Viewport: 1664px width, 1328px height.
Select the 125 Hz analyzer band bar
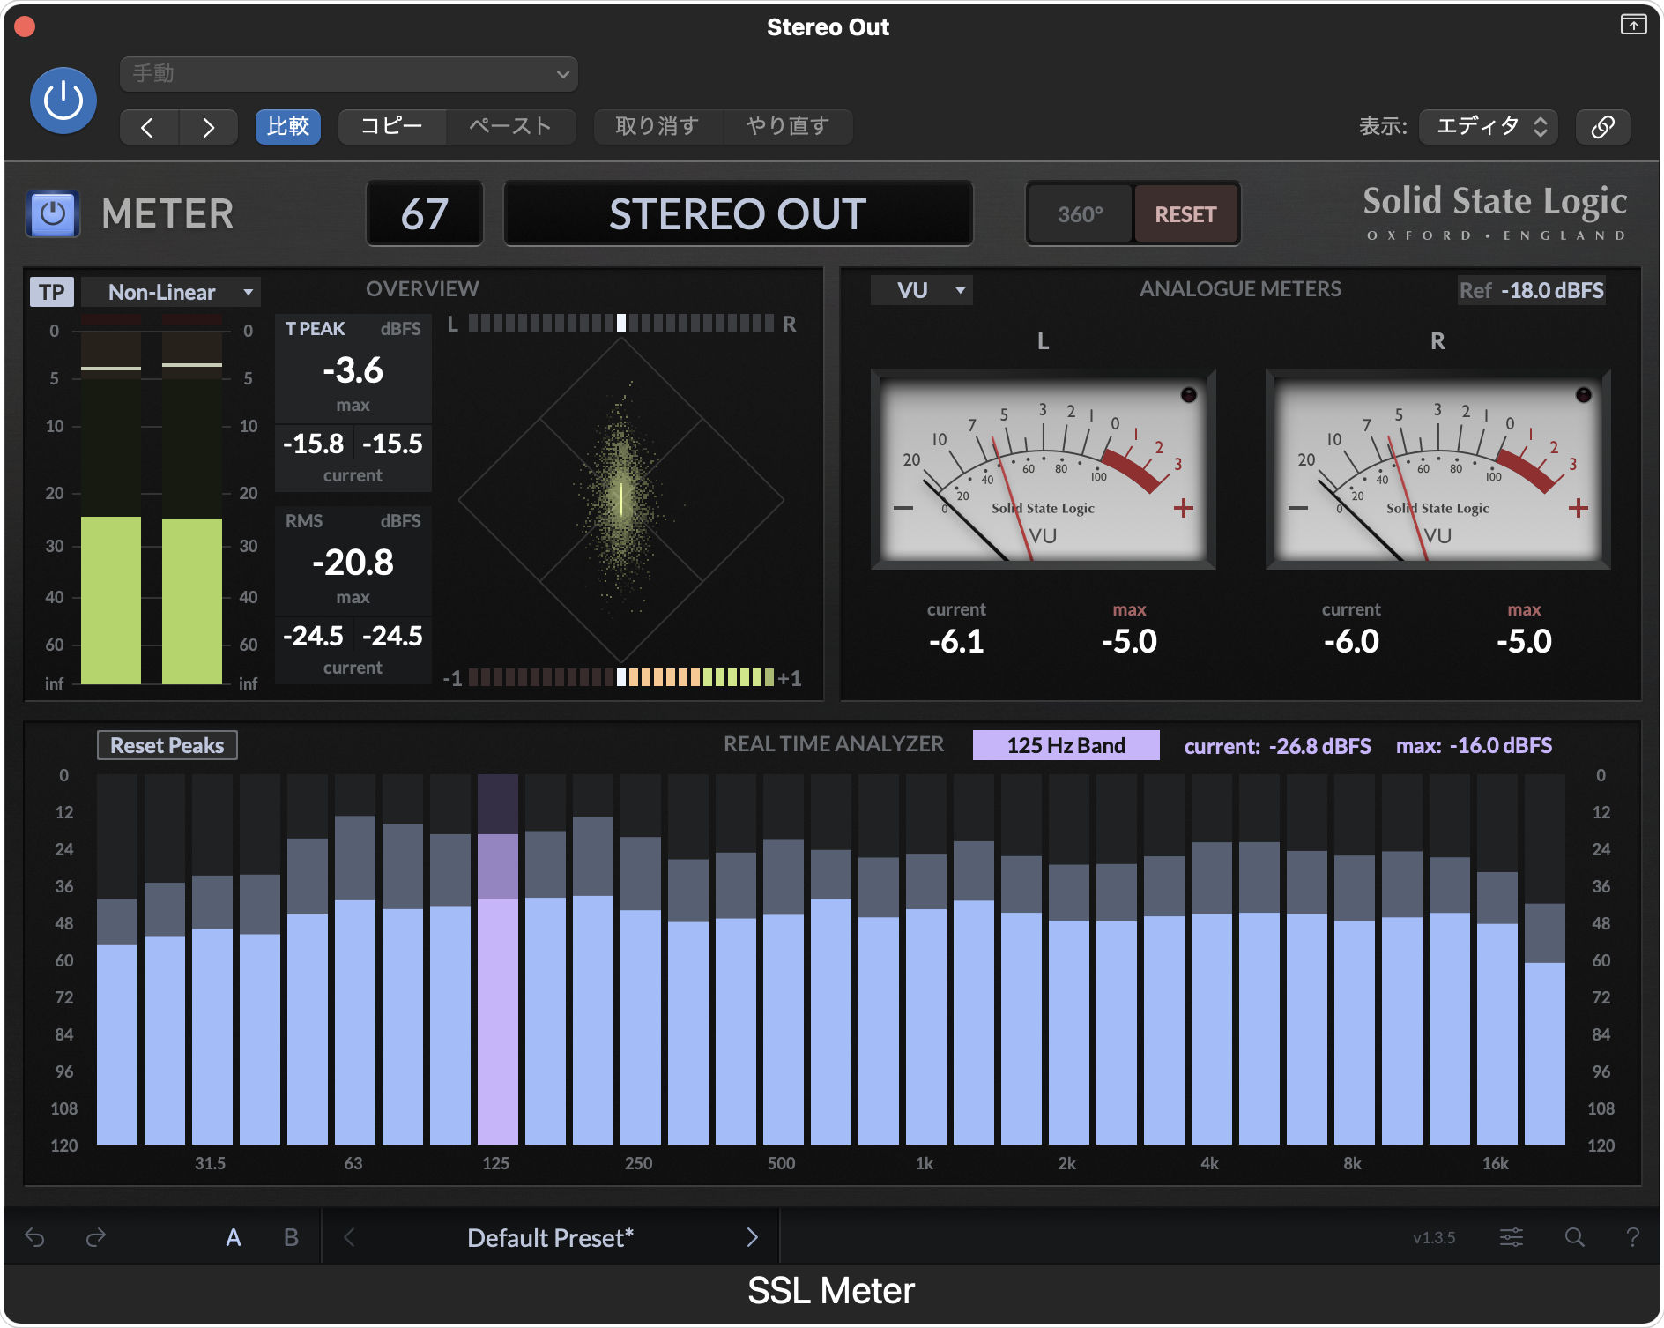(497, 1014)
